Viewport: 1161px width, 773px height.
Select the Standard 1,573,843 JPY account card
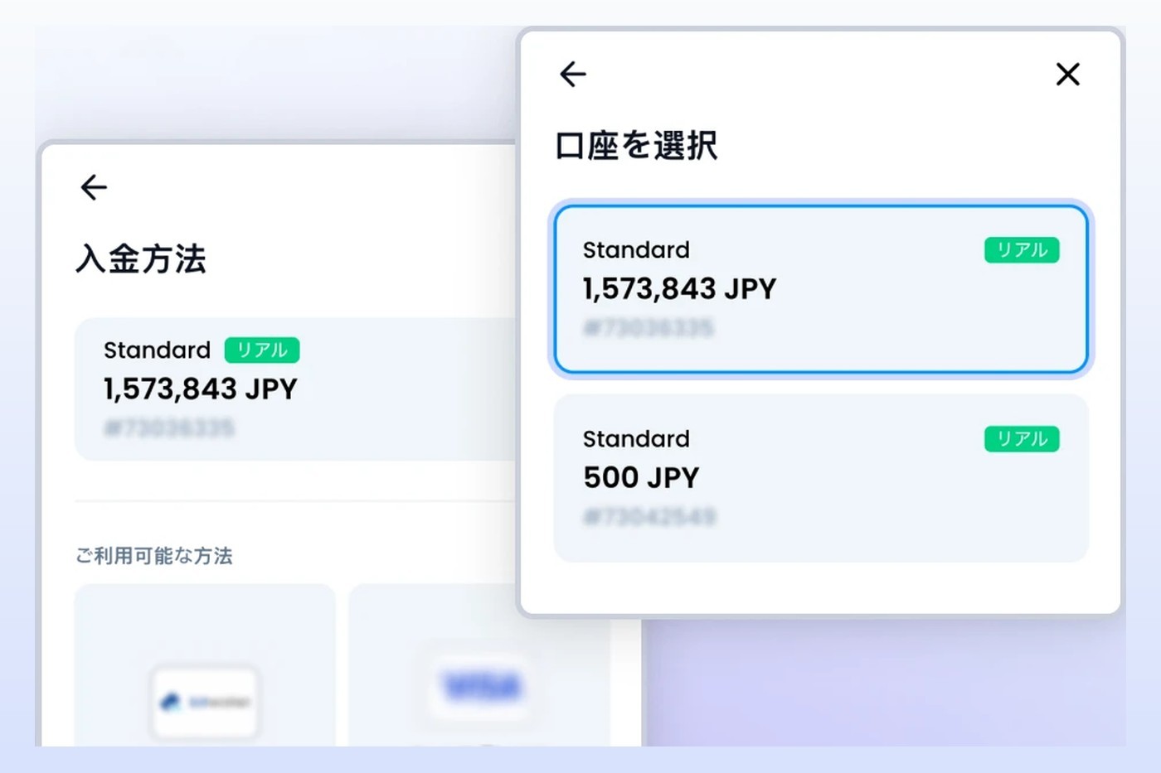point(821,289)
